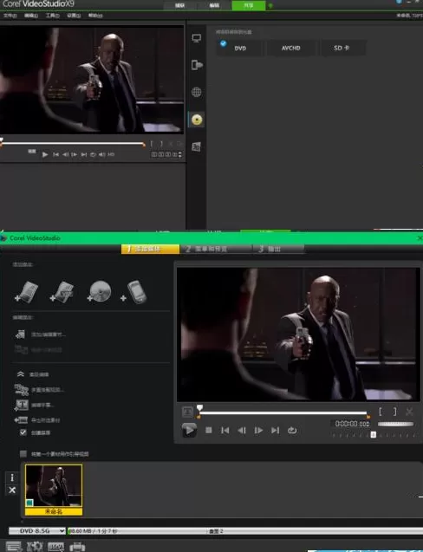The width and height of the screenshot is (423, 552).
Task: Select the Disc output icon in share sidebar
Action: [x=197, y=120]
